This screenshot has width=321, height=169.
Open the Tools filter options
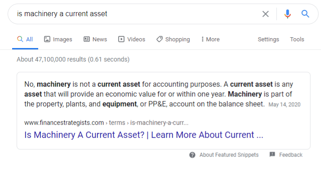click(x=297, y=39)
